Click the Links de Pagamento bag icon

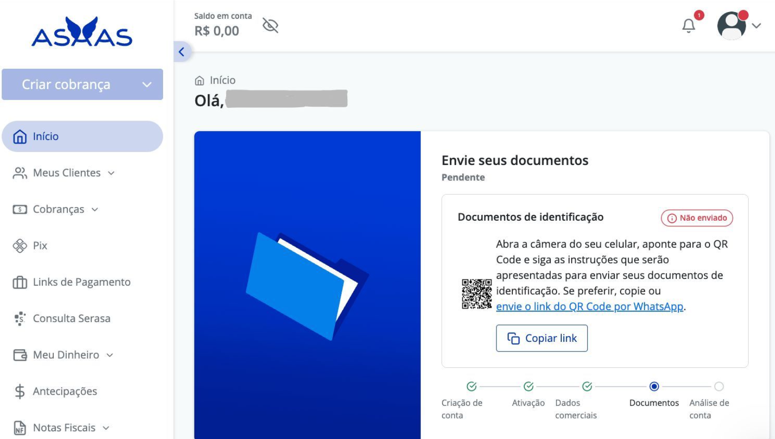click(20, 282)
